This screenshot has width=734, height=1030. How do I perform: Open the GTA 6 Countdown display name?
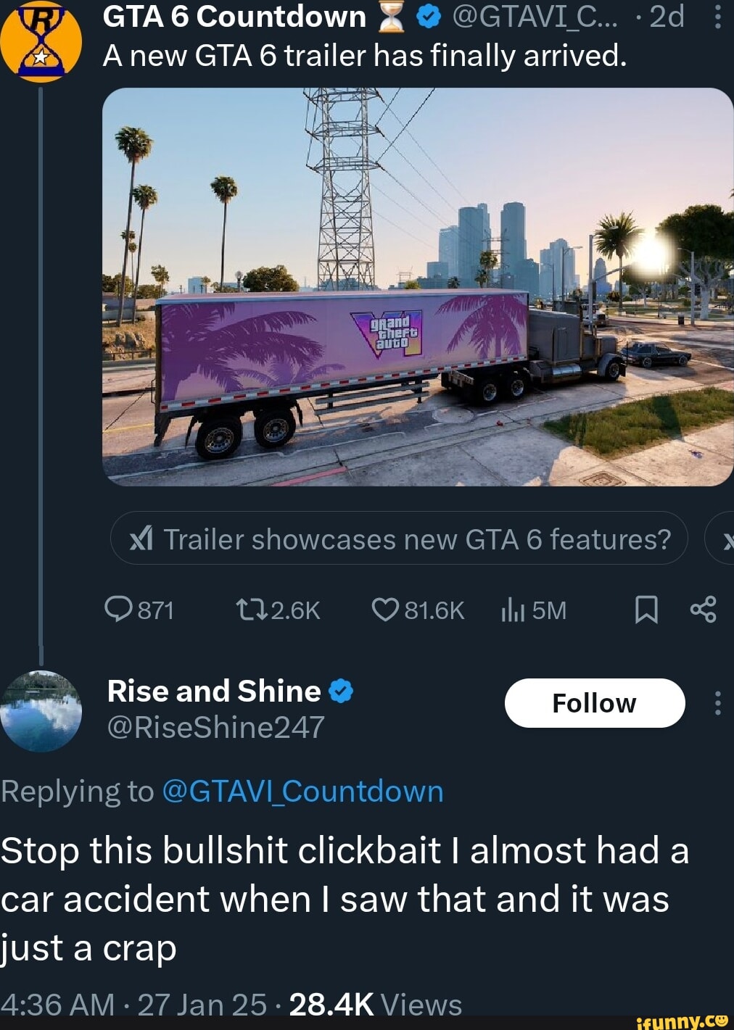(x=234, y=16)
